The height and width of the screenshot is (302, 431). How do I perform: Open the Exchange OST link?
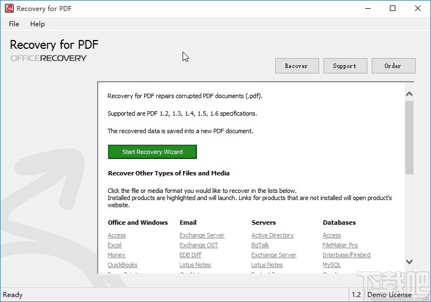click(x=199, y=245)
